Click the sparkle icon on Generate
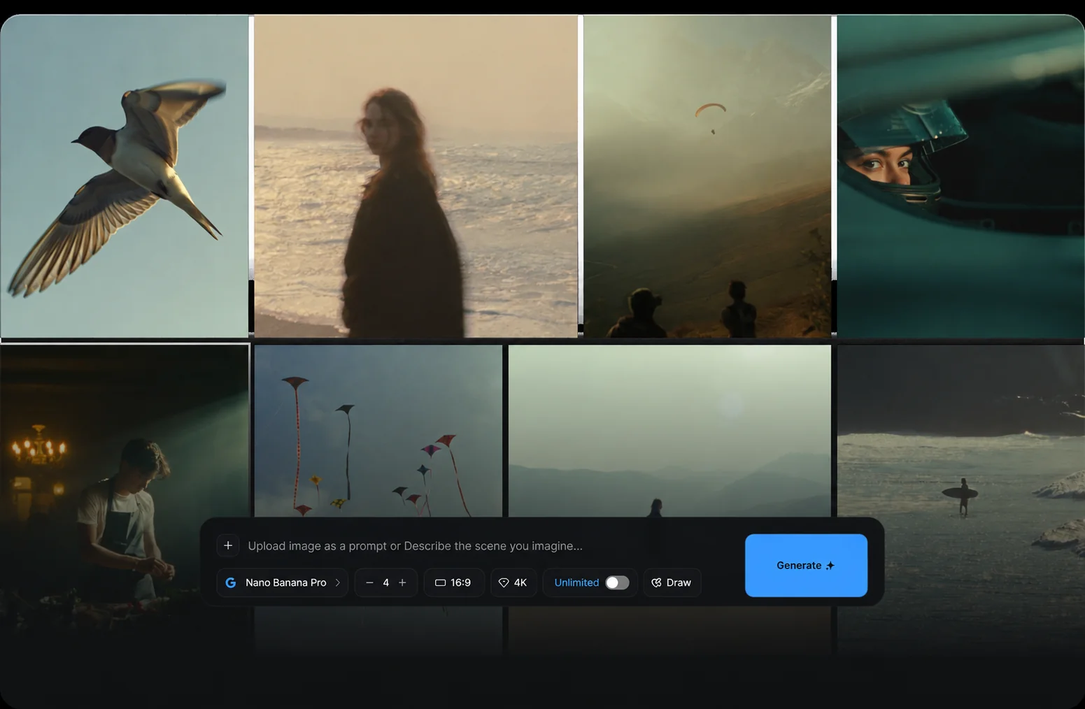 coord(830,566)
